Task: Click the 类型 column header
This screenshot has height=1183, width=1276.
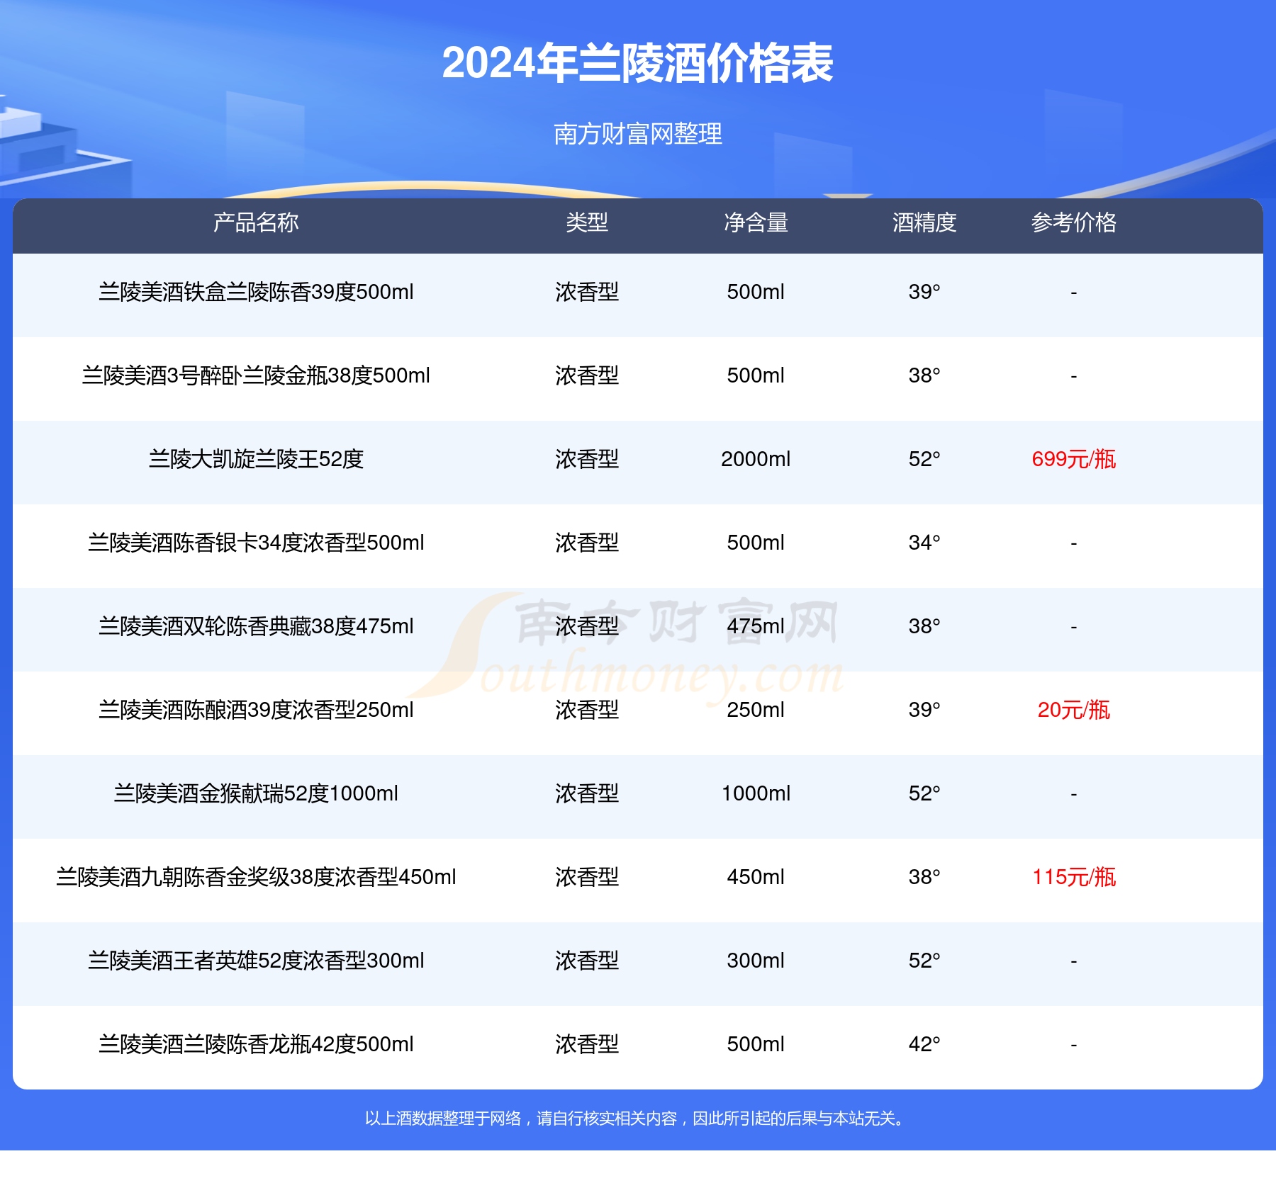Action: pos(587,222)
